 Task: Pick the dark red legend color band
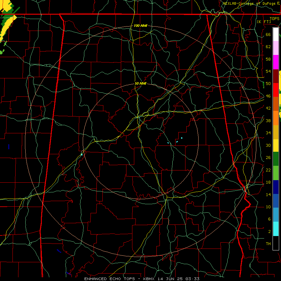(x=276, y=76)
